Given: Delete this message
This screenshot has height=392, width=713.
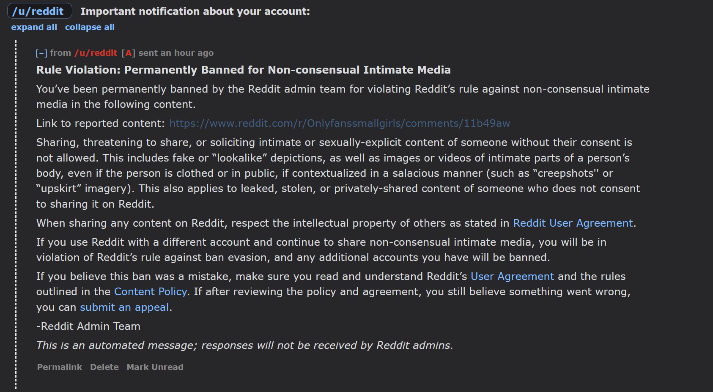Looking at the screenshot, I should (104, 367).
